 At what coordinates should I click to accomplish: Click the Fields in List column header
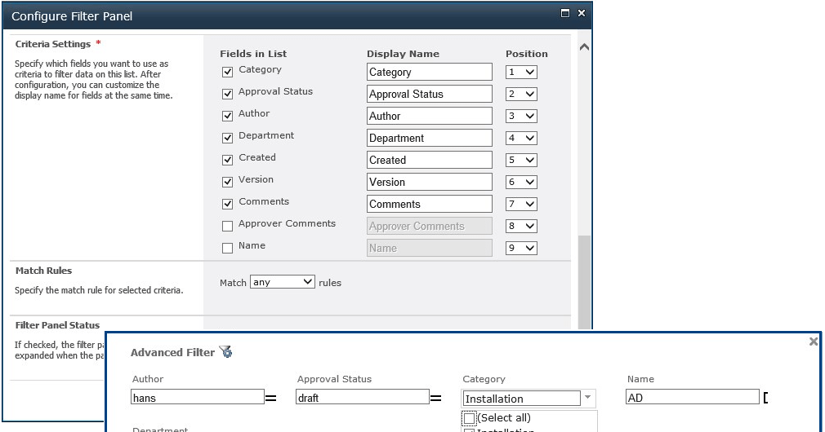pos(253,54)
